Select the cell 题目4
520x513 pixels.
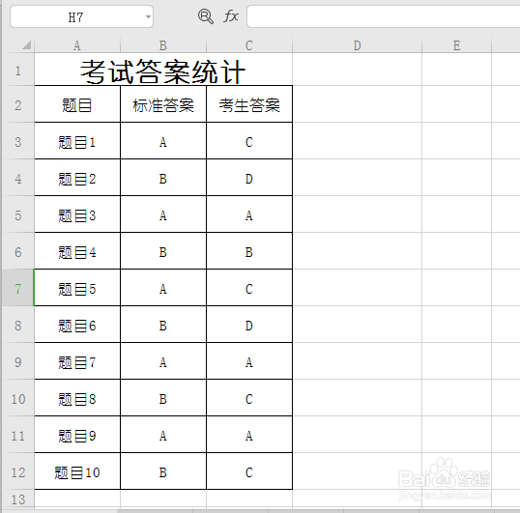[x=77, y=252]
